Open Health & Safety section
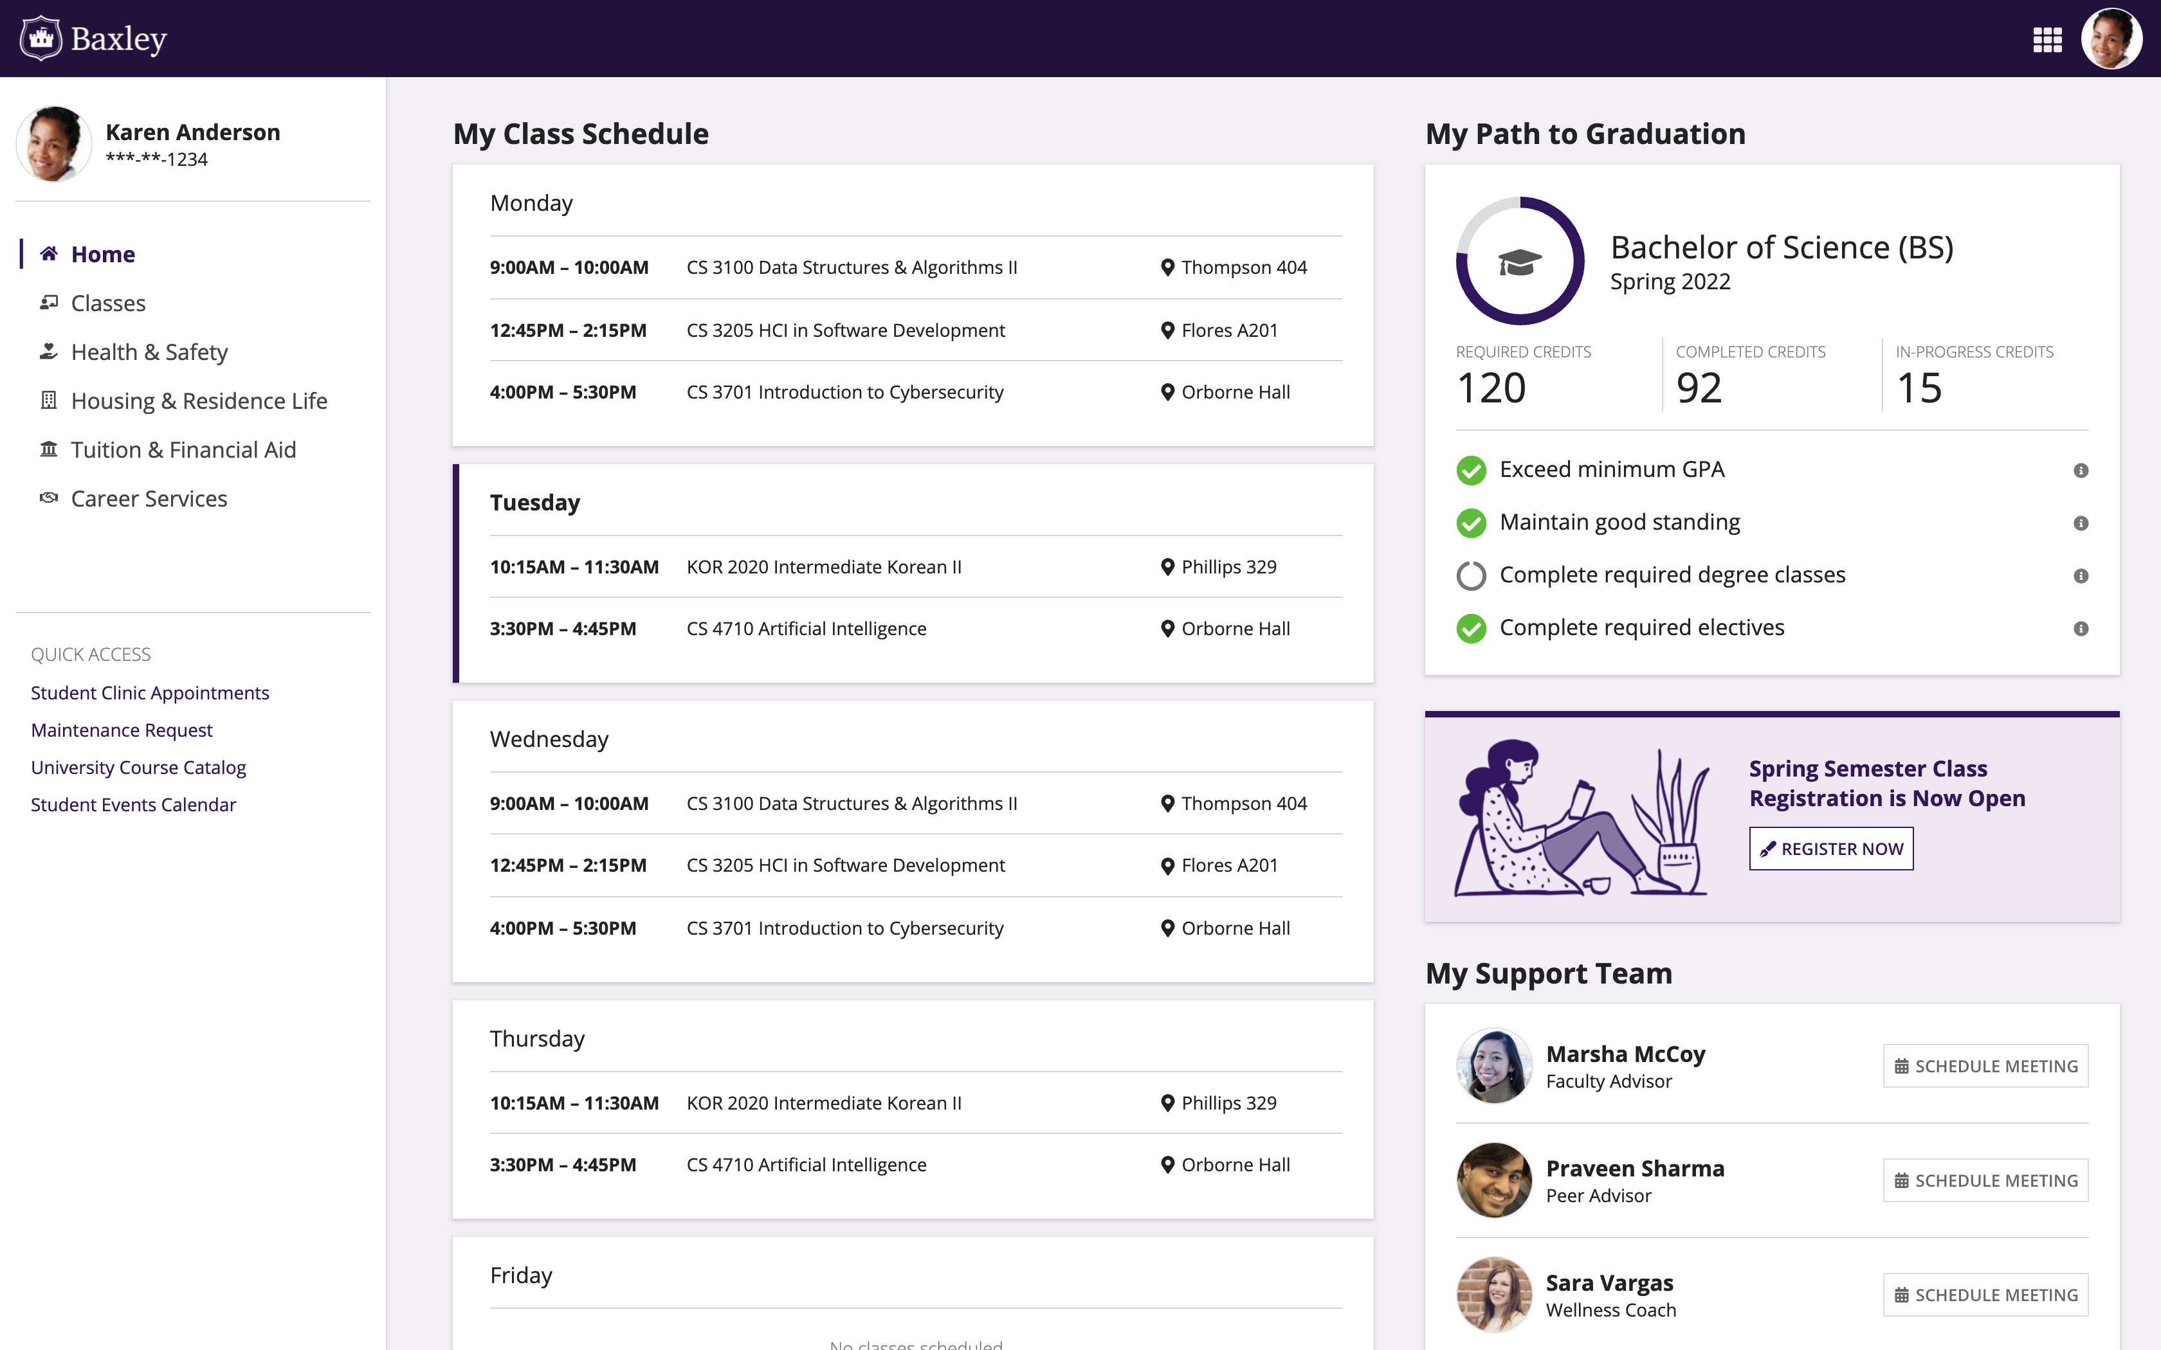 149,352
